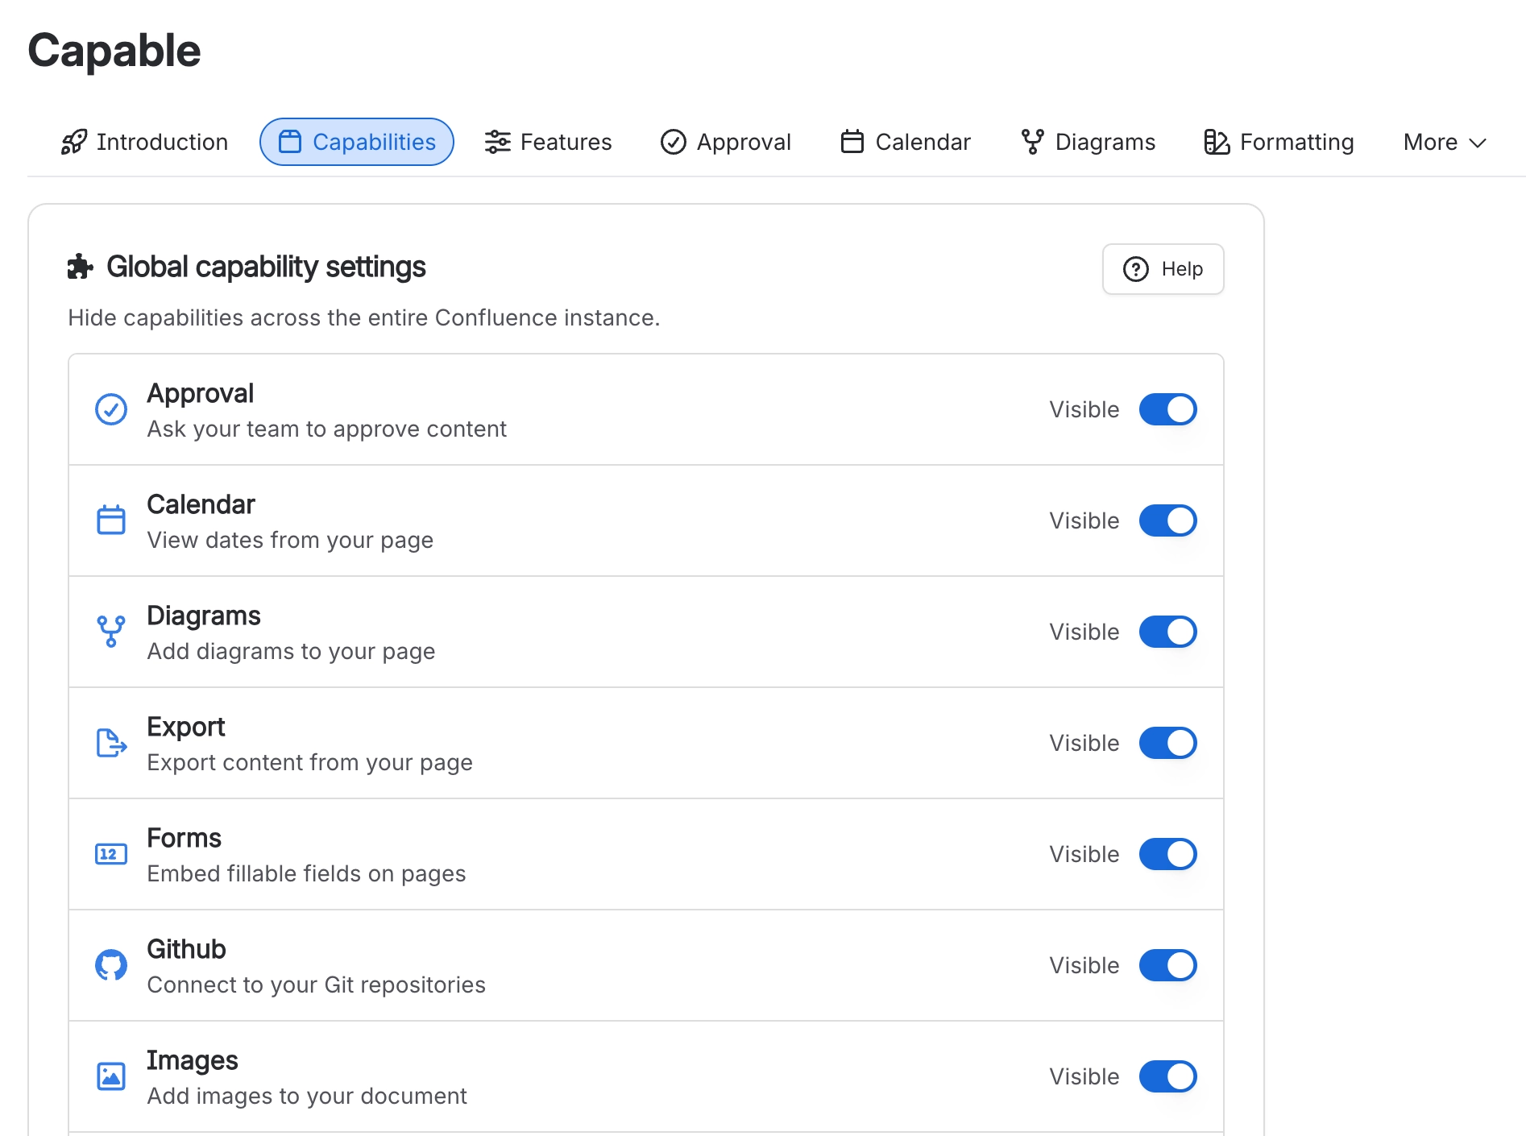Select the Capabilities tab

click(357, 142)
